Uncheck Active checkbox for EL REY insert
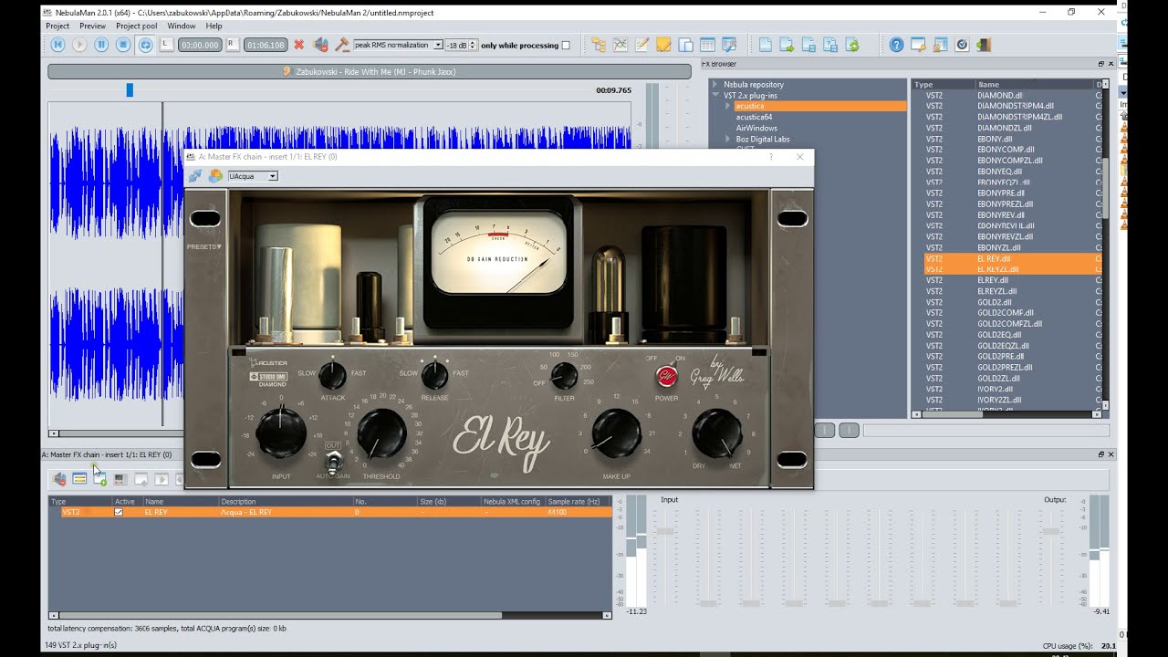Image resolution: width=1168 pixels, height=657 pixels. (118, 512)
